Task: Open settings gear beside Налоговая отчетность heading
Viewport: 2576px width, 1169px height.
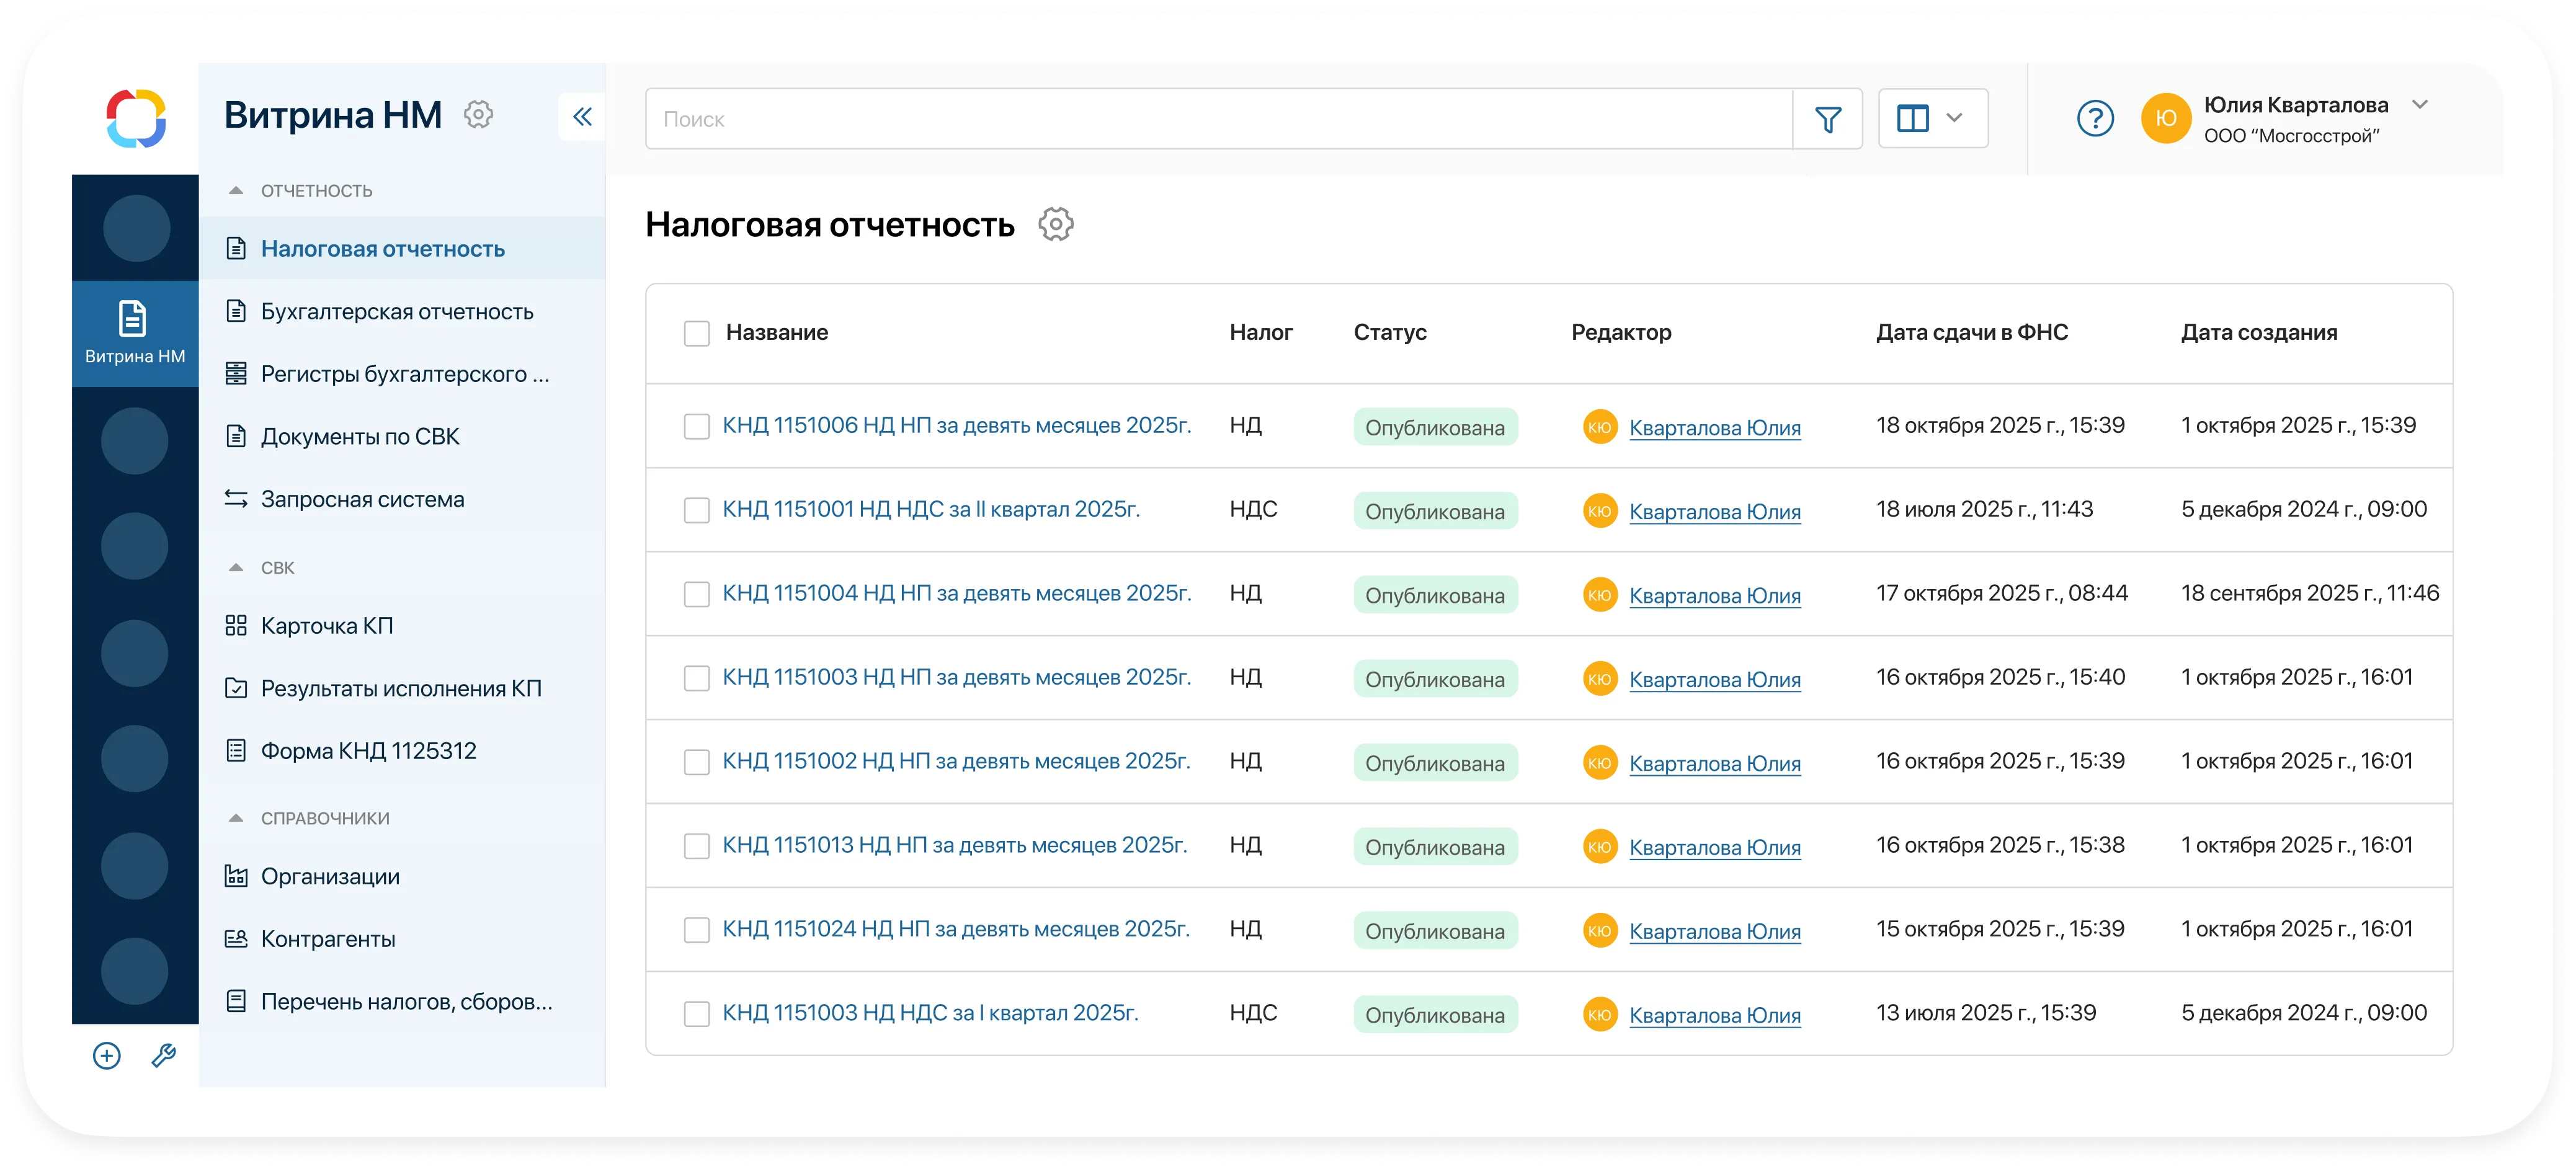Action: click(1055, 224)
